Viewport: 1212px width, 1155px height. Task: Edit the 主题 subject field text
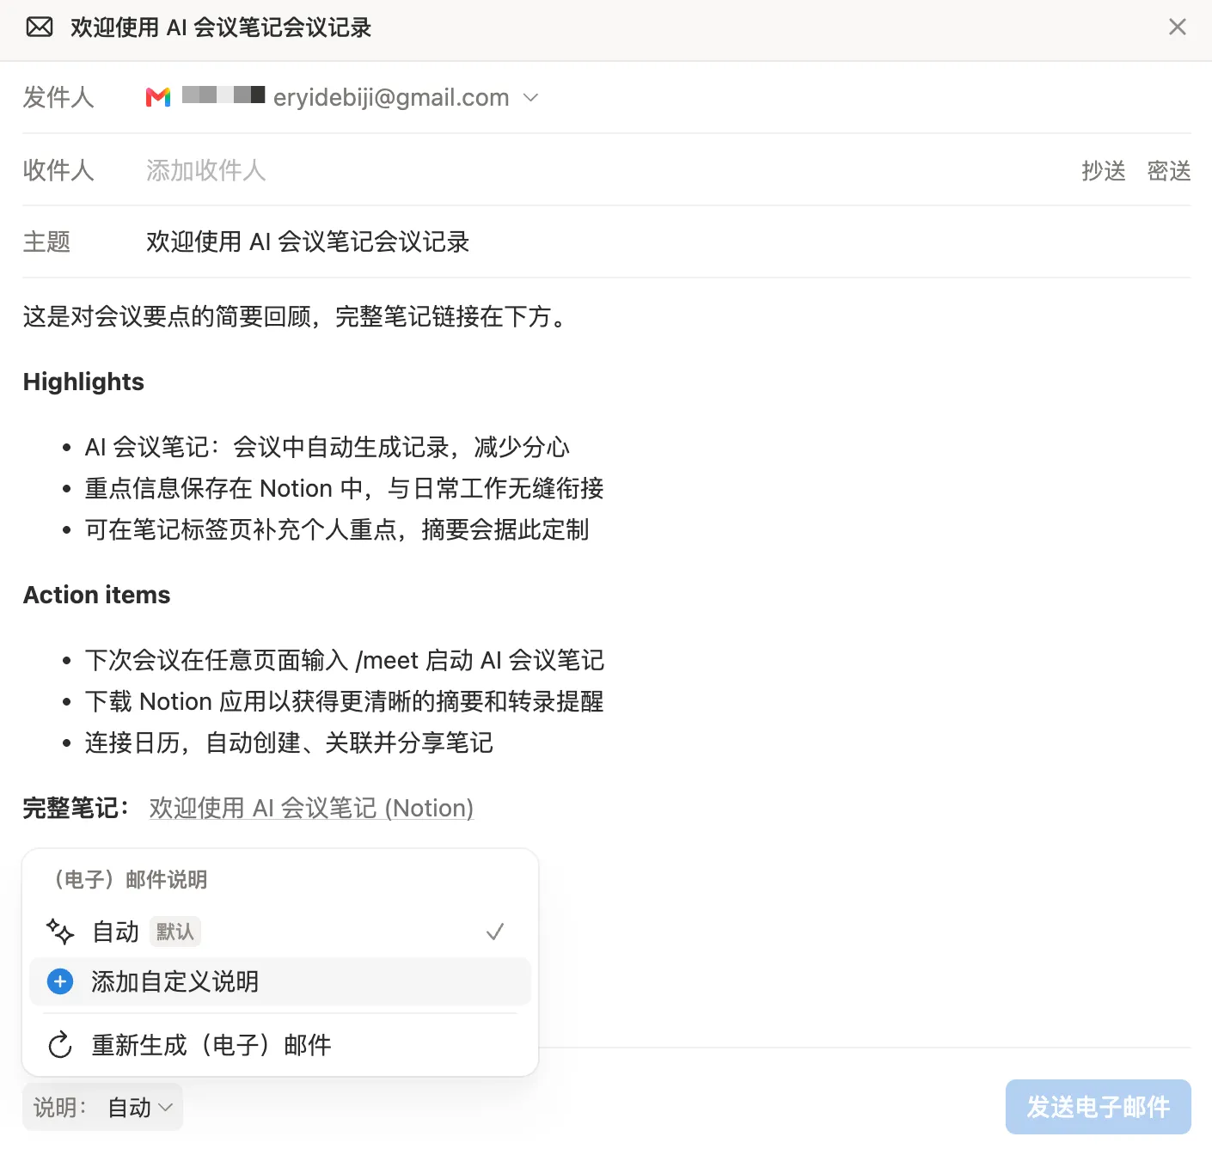[x=308, y=241]
